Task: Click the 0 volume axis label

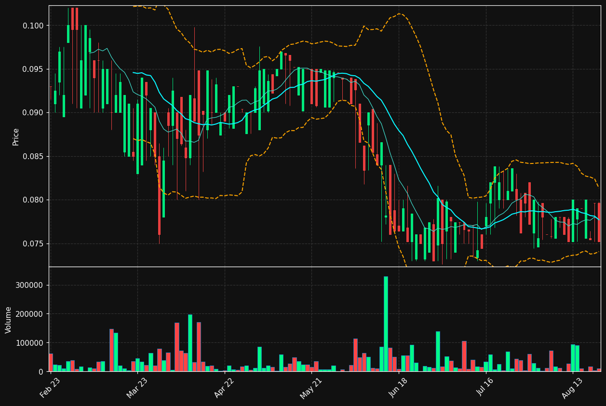Action: click(41, 372)
